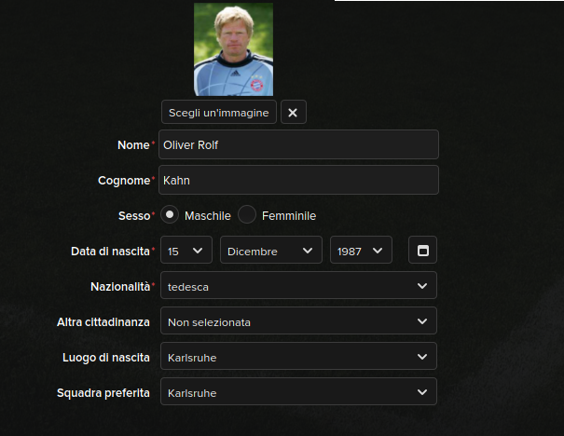Image resolution: width=564 pixels, height=436 pixels.
Task: Open the birth day dropdown showing 15
Action: click(x=186, y=251)
